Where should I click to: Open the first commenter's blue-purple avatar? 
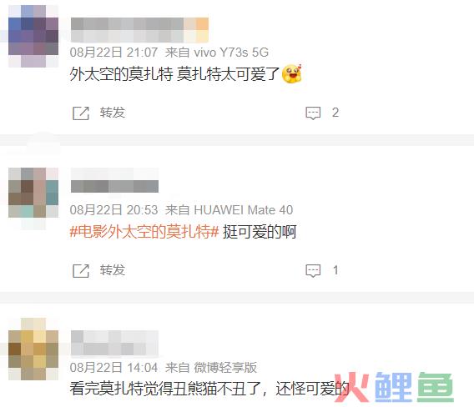tap(33, 36)
